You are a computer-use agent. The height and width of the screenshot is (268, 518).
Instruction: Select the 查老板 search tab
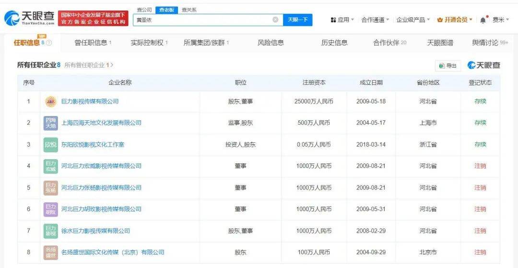pyautogui.click(x=167, y=10)
